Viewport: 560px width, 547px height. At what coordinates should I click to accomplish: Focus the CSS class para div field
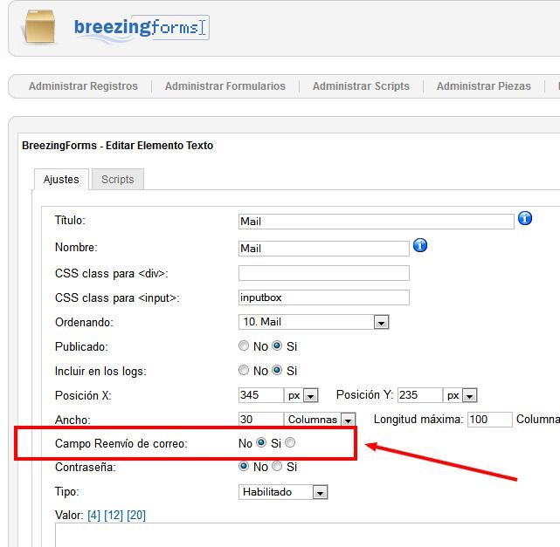(323, 273)
